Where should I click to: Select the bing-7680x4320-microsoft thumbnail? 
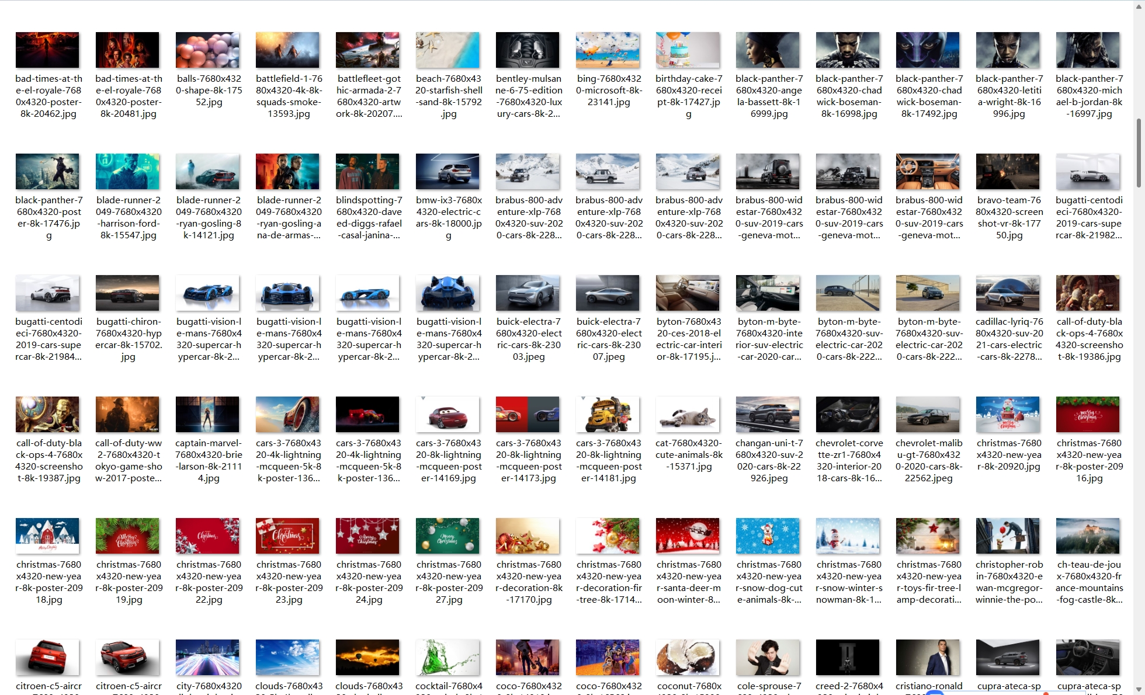click(x=608, y=50)
